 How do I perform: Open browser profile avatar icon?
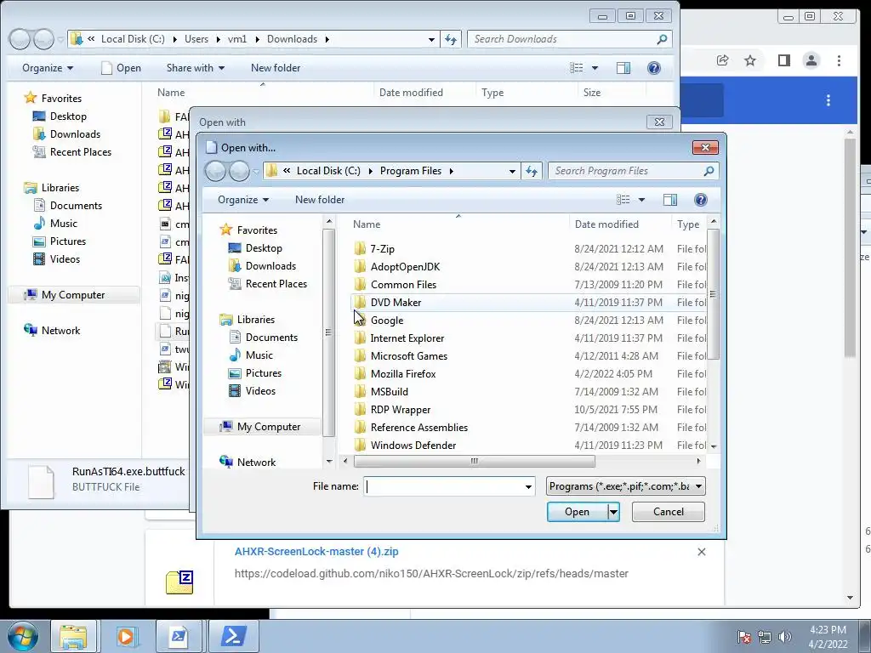(x=811, y=60)
